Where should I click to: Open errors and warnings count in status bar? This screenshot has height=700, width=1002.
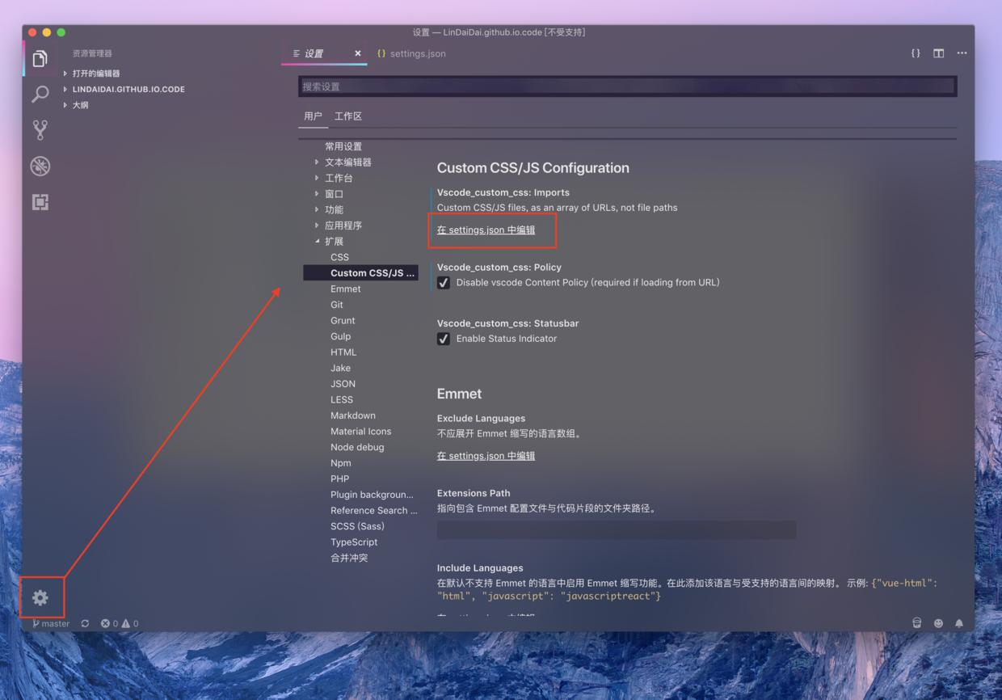pos(120,623)
